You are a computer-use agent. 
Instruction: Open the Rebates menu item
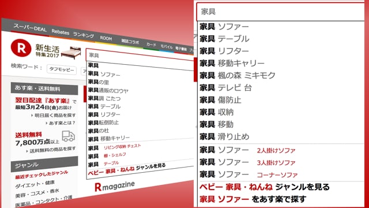pyautogui.click(x=60, y=32)
